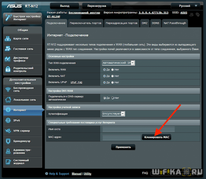206x179 pixels.
Task: Click into the MAC-адрес input field
Action: (x=122, y=137)
